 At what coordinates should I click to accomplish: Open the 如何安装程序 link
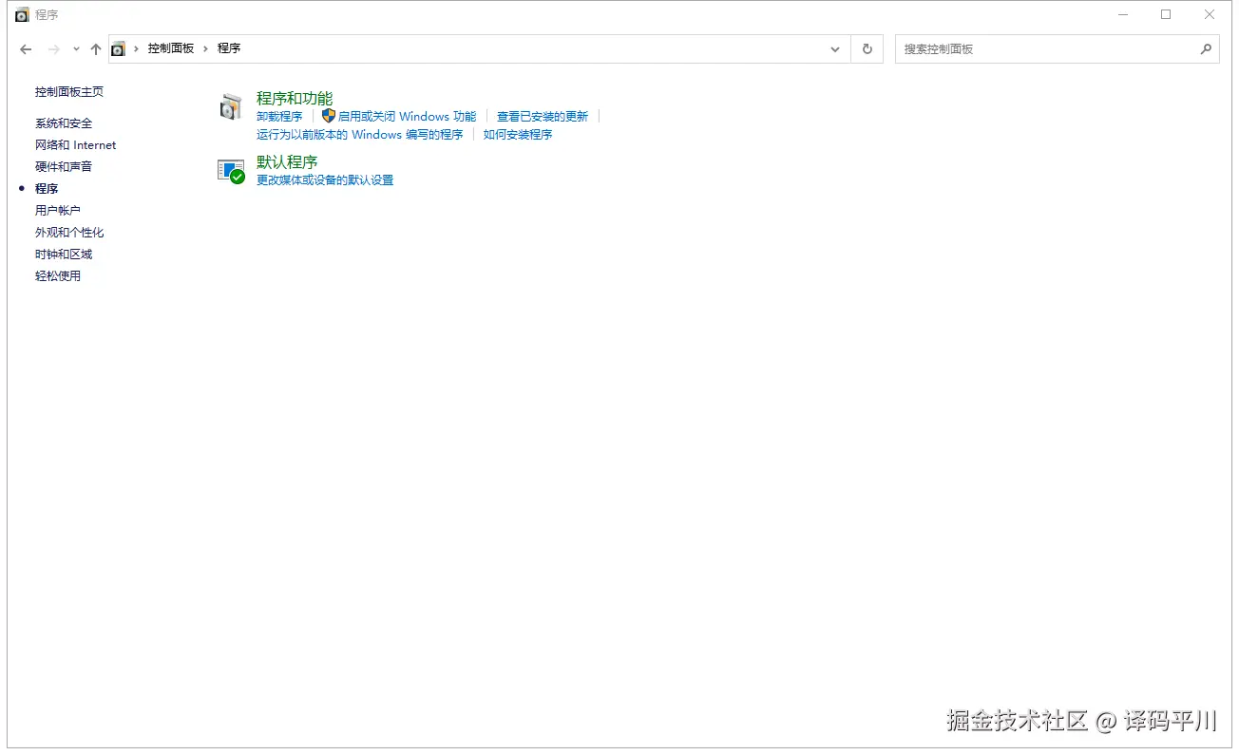click(x=518, y=135)
